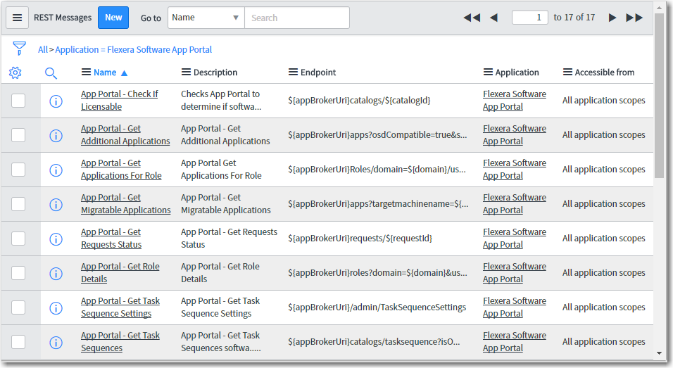Open the personalize list gear icon
The height and width of the screenshot is (368, 673).
tap(15, 72)
